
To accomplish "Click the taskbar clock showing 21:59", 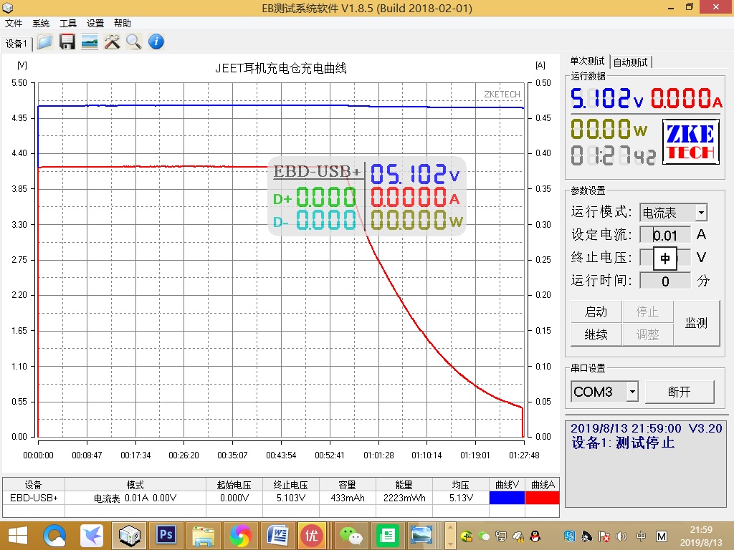I will coord(701,536).
